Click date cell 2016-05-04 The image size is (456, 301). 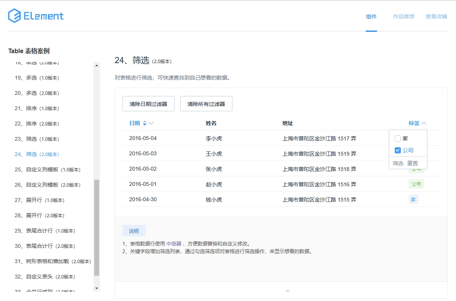(143, 138)
